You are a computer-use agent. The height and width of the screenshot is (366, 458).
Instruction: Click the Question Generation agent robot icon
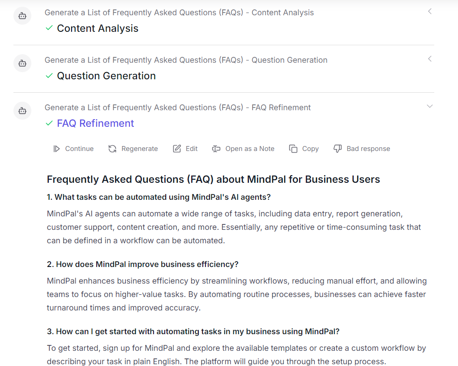tap(22, 64)
